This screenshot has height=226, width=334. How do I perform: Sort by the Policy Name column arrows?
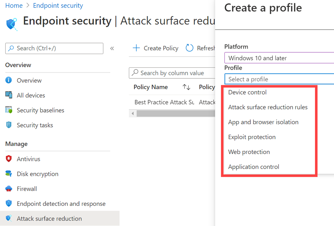[186, 87]
